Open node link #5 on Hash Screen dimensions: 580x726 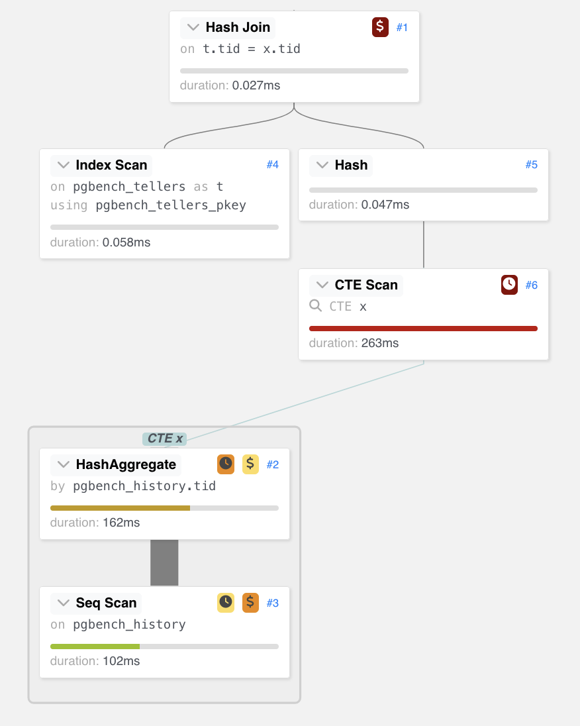[532, 164]
